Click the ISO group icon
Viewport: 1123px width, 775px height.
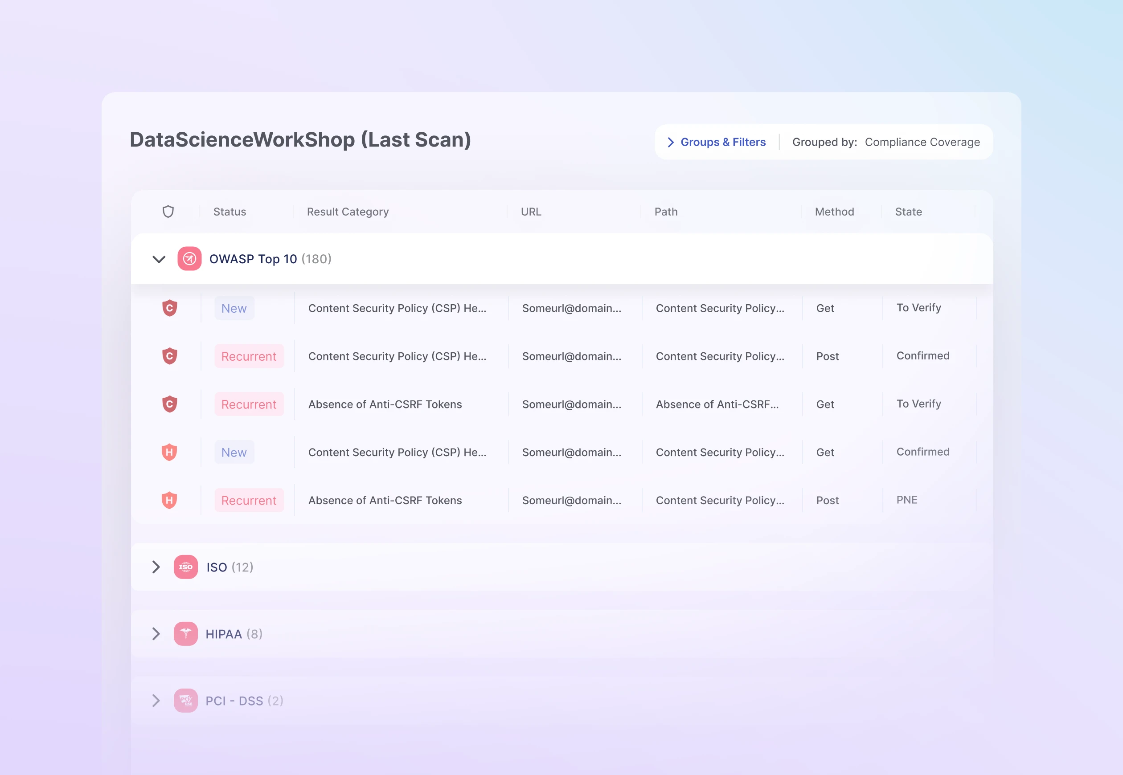185,567
